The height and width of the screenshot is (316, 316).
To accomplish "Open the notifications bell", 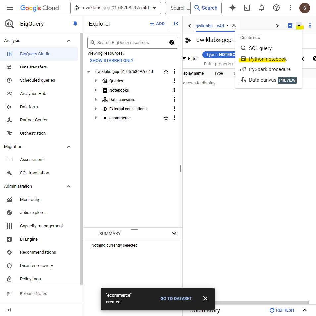I will [262, 8].
